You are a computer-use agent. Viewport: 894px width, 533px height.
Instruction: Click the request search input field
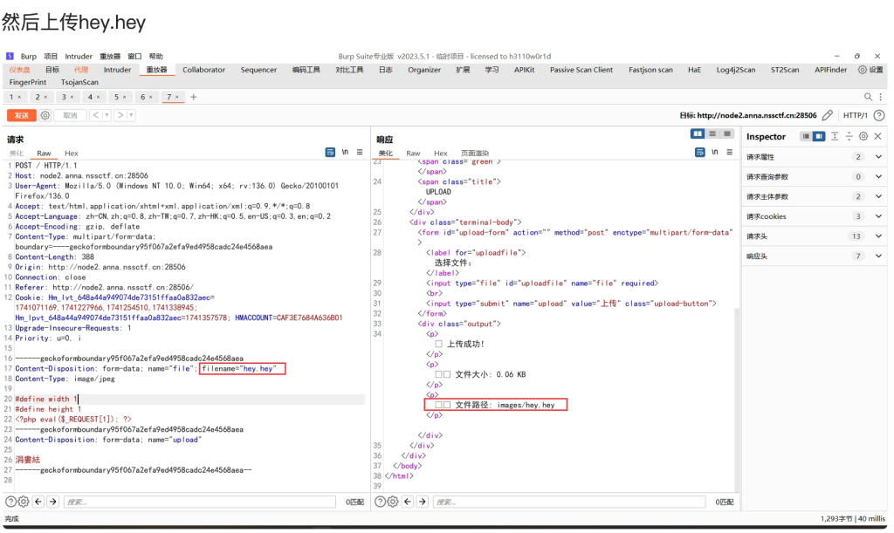199,502
